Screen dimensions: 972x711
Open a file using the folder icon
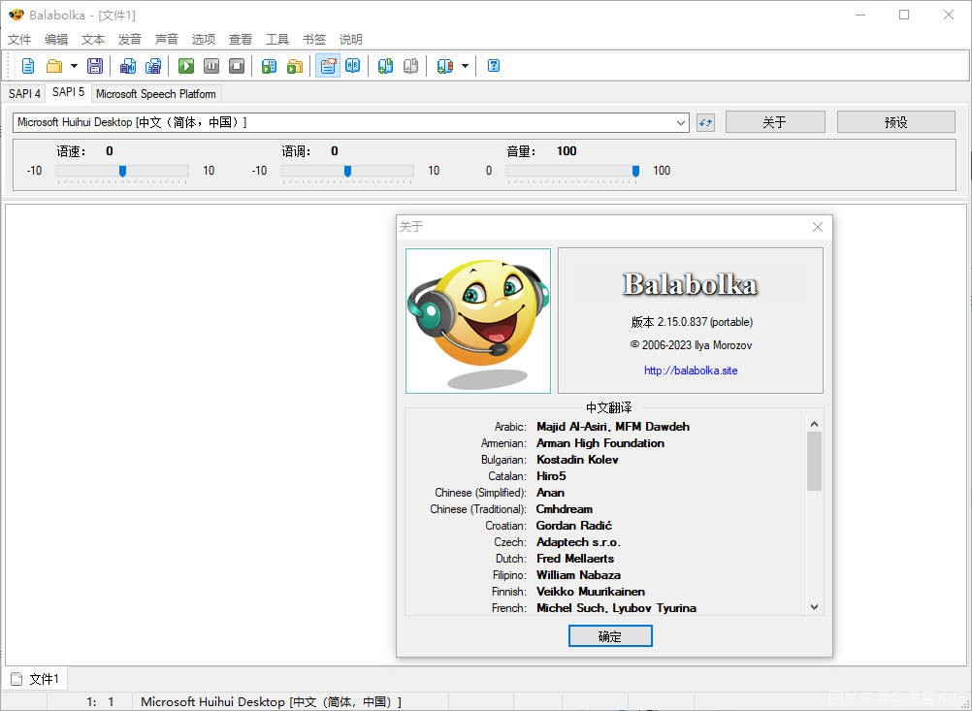(x=54, y=66)
